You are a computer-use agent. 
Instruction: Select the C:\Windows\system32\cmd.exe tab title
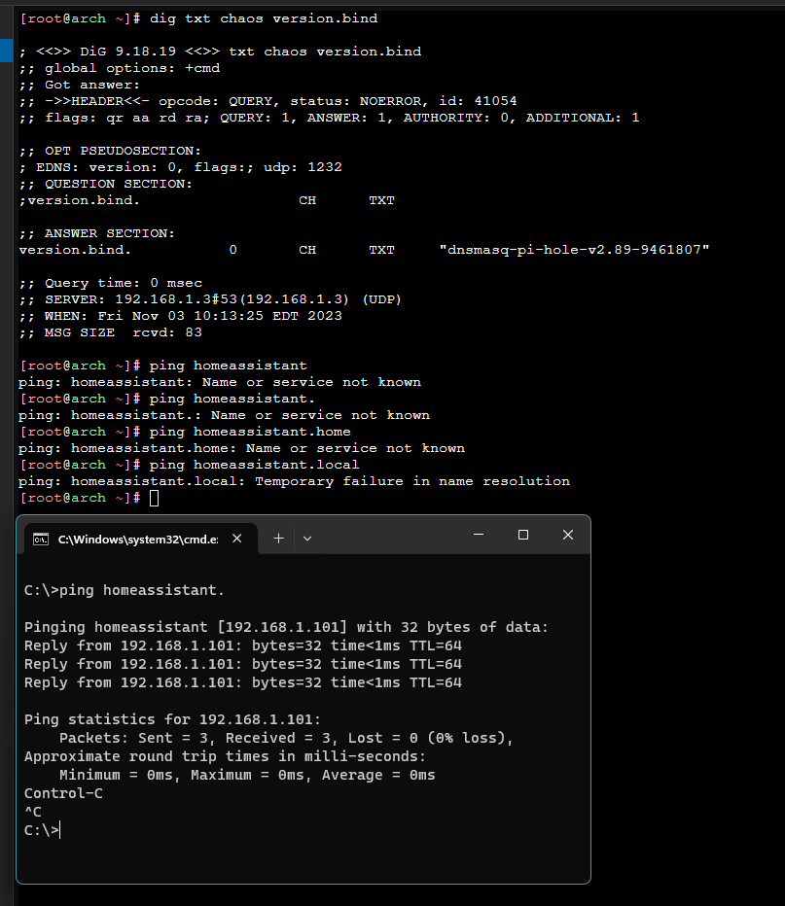tap(138, 539)
